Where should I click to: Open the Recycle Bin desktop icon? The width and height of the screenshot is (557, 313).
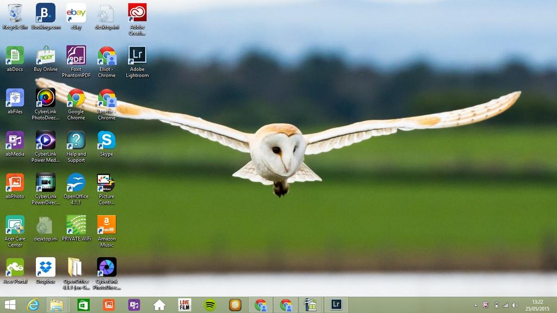[15, 13]
